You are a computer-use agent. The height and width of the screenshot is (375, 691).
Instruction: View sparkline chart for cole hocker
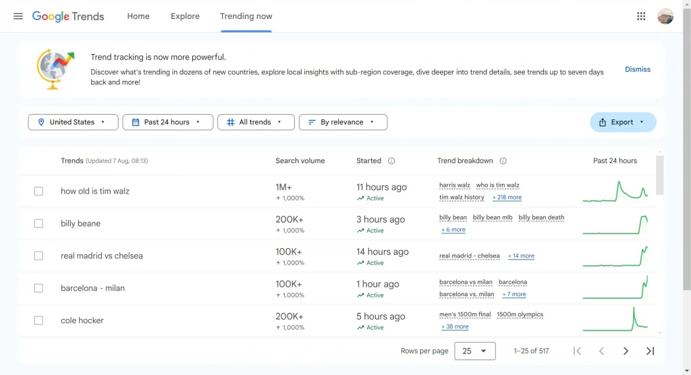click(615, 320)
